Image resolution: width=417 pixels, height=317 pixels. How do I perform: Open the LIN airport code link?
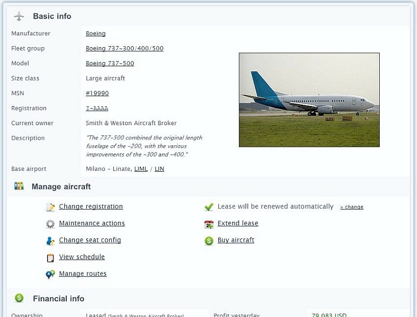click(159, 169)
